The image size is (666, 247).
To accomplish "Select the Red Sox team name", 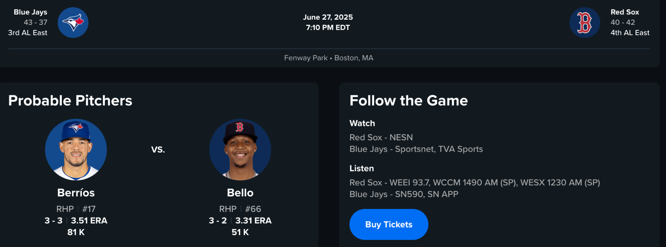I will (x=625, y=12).
